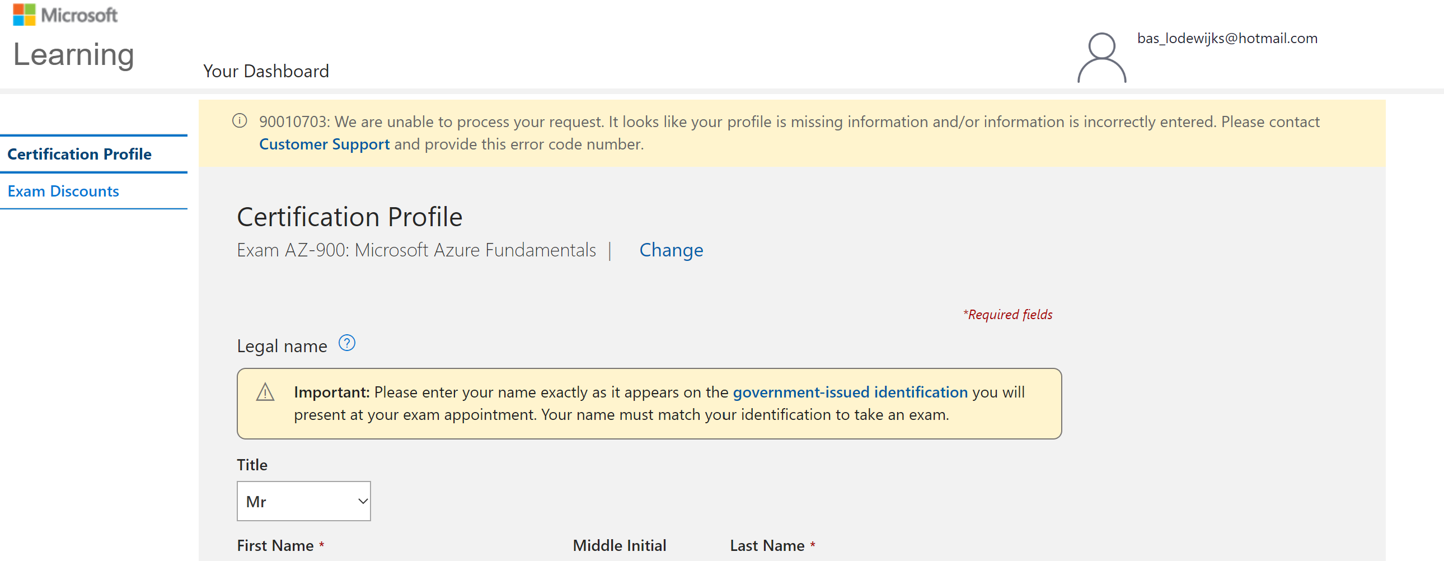Click the error code 90010703 message text
Image resolution: width=1444 pixels, height=561 pixels.
coord(789,132)
